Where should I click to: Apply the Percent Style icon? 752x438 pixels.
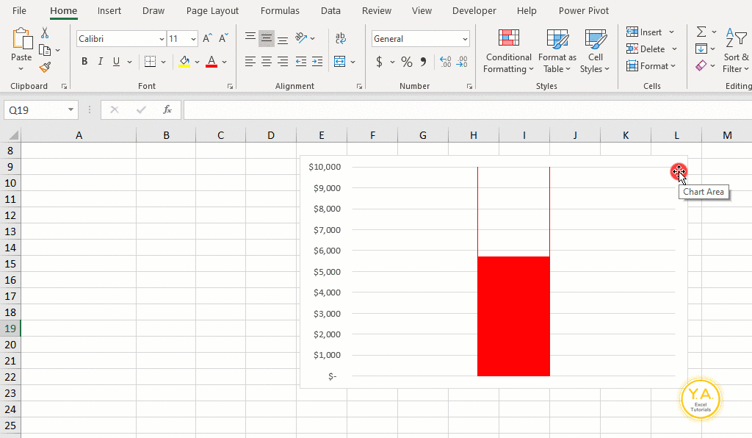point(406,62)
